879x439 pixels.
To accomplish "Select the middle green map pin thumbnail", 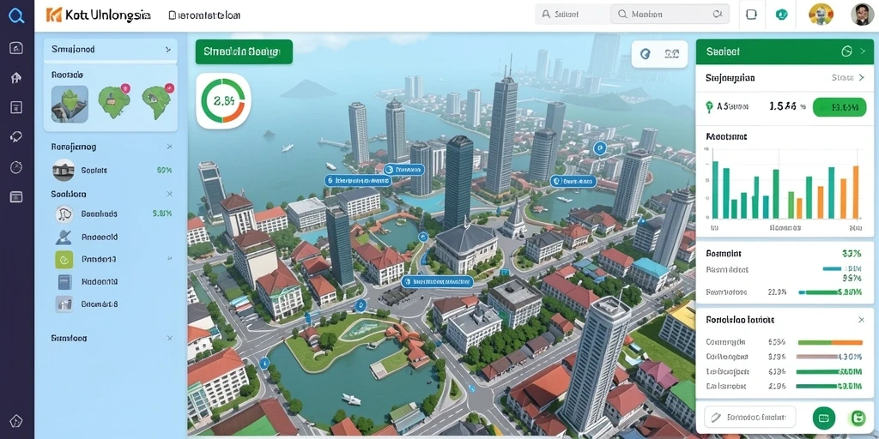I will (x=114, y=101).
